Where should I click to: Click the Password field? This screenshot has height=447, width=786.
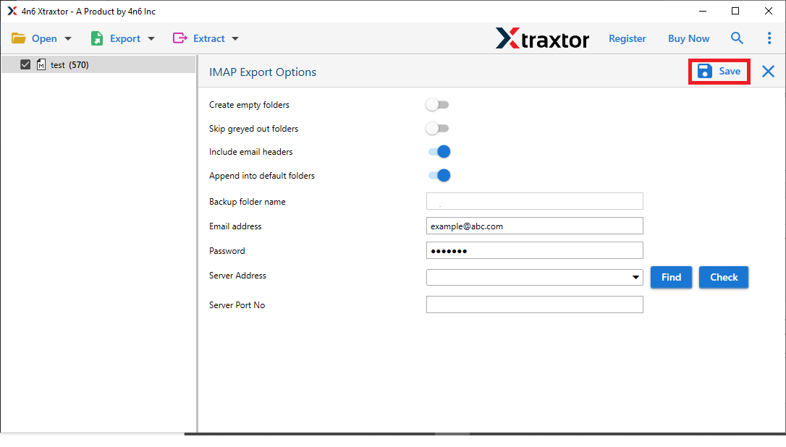pos(534,250)
